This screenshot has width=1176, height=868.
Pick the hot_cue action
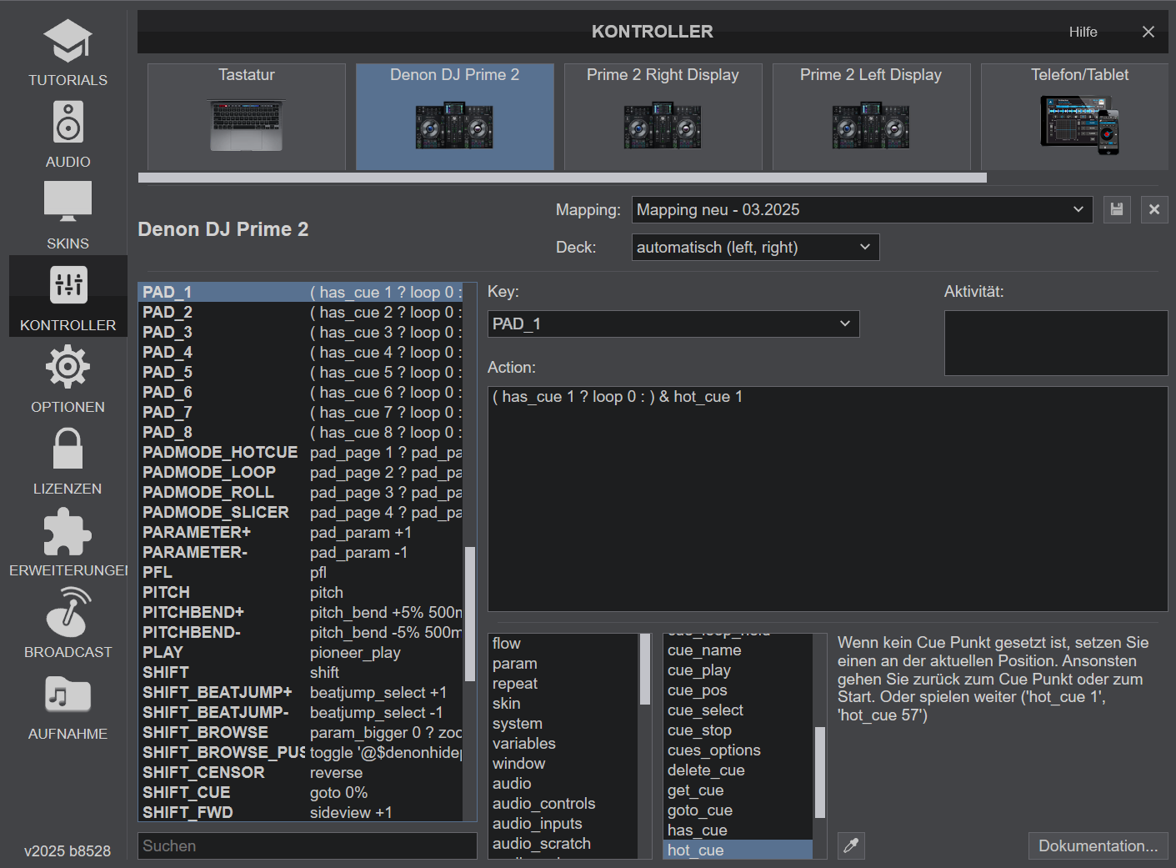pyautogui.click(x=738, y=850)
